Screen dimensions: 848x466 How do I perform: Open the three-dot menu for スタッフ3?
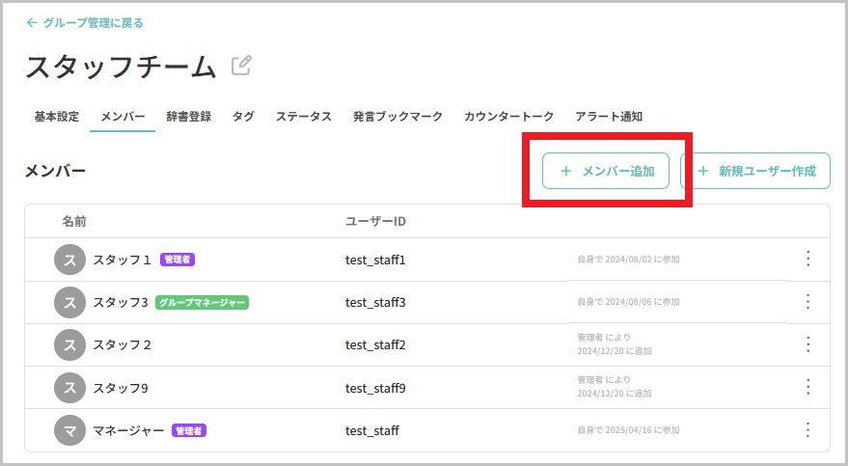coord(808,302)
